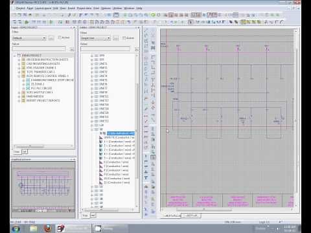Select the PROJECT REPORTS folder
This screenshot has height=233, width=311.
click(43, 100)
